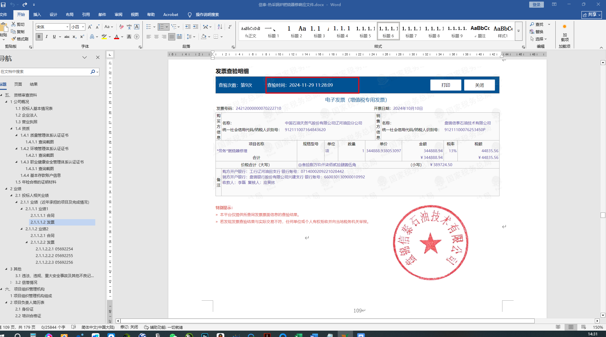Screen dimensions: 606x337
Task: Click the Replace (替换) icon
Action: tap(532, 32)
